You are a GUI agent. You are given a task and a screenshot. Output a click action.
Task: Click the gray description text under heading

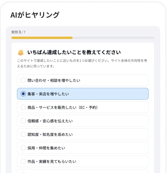coord(82,63)
